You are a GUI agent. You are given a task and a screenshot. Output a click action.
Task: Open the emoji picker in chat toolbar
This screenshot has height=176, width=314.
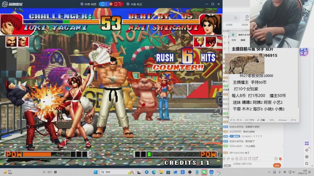pos(224,159)
